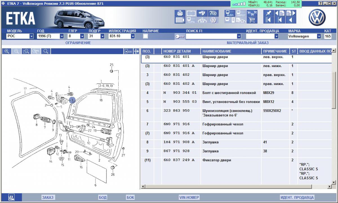This screenshot has width=338, height=203.
Task: Open the ИДЕНТ. ПРОДАВЦА dropdown arrow
Action: [x=277, y=36]
